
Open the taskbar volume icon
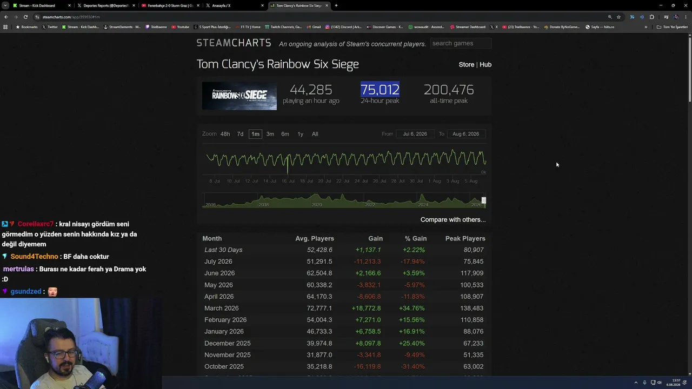tap(659, 383)
